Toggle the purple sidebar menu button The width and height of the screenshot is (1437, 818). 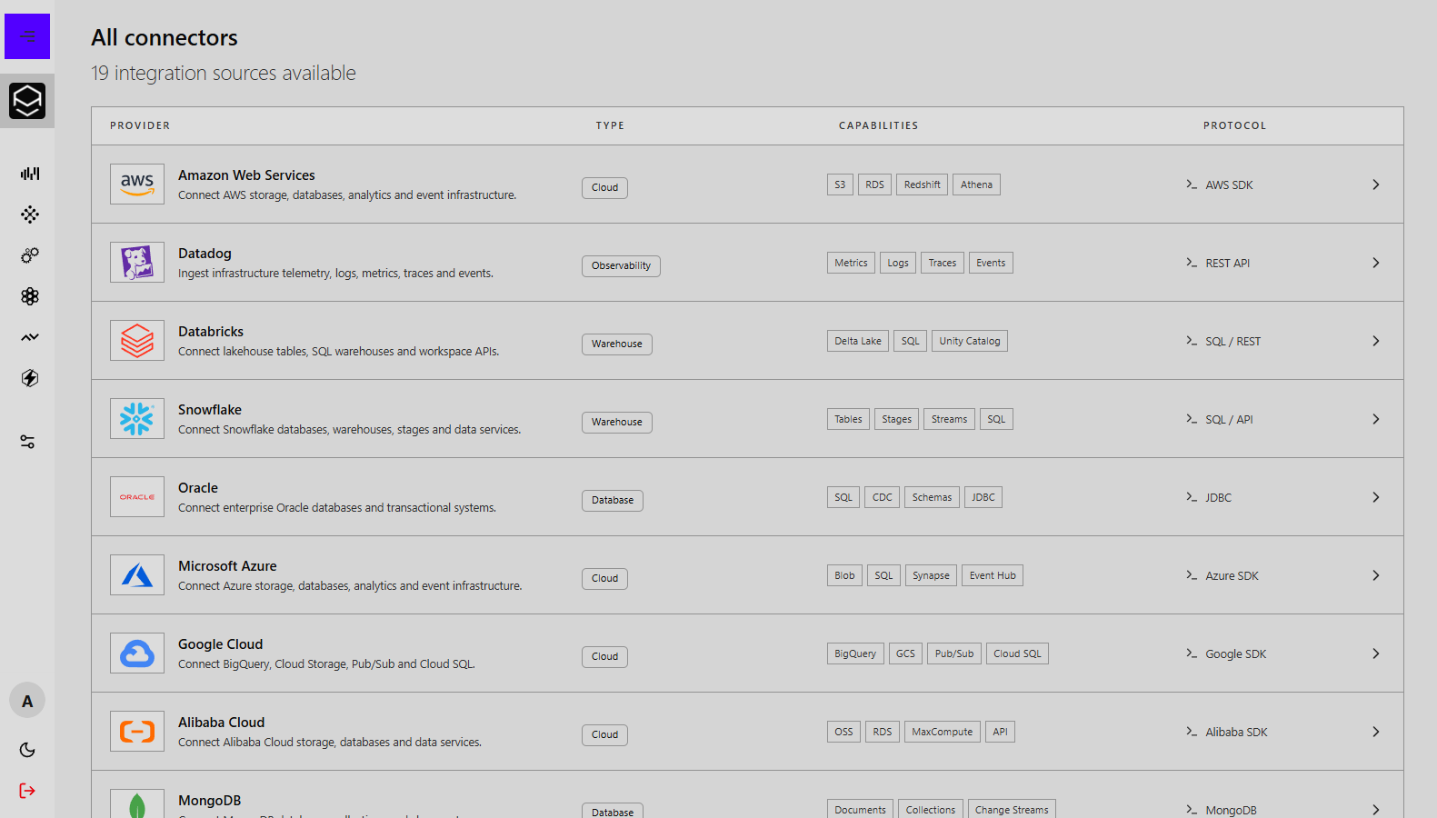(27, 36)
